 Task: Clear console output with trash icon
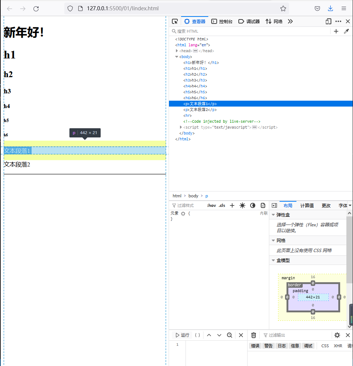pos(253,335)
